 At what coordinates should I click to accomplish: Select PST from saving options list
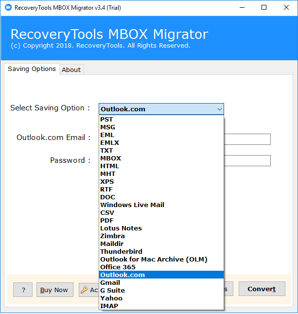[x=161, y=120]
